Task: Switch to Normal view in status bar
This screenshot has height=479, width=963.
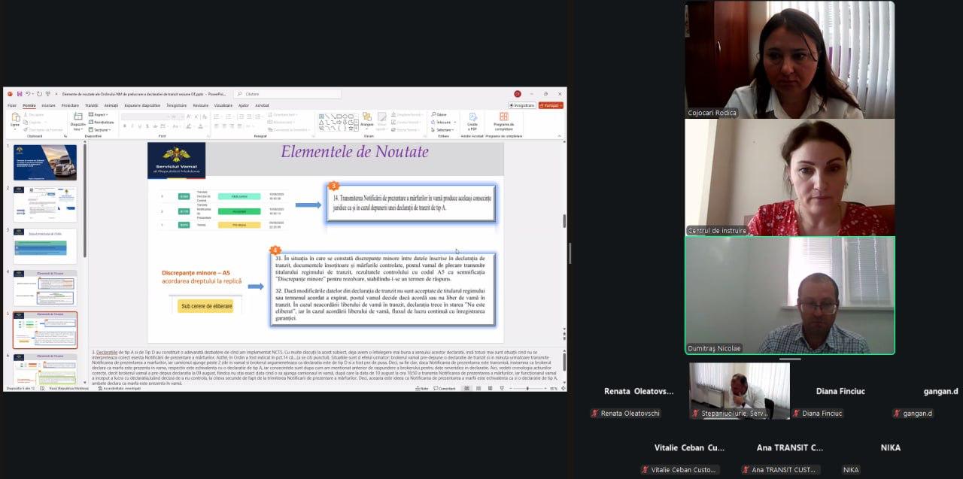Action: (x=466, y=388)
